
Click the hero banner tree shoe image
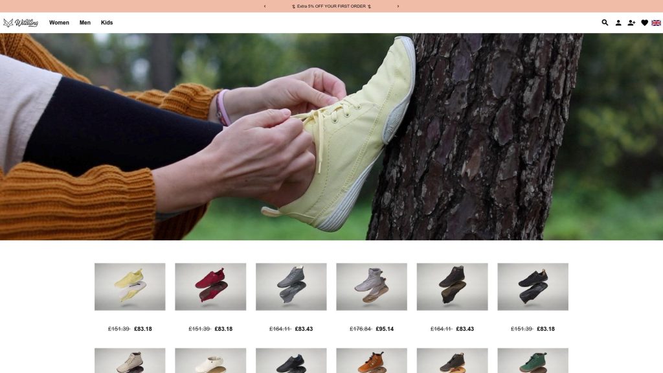point(331,137)
